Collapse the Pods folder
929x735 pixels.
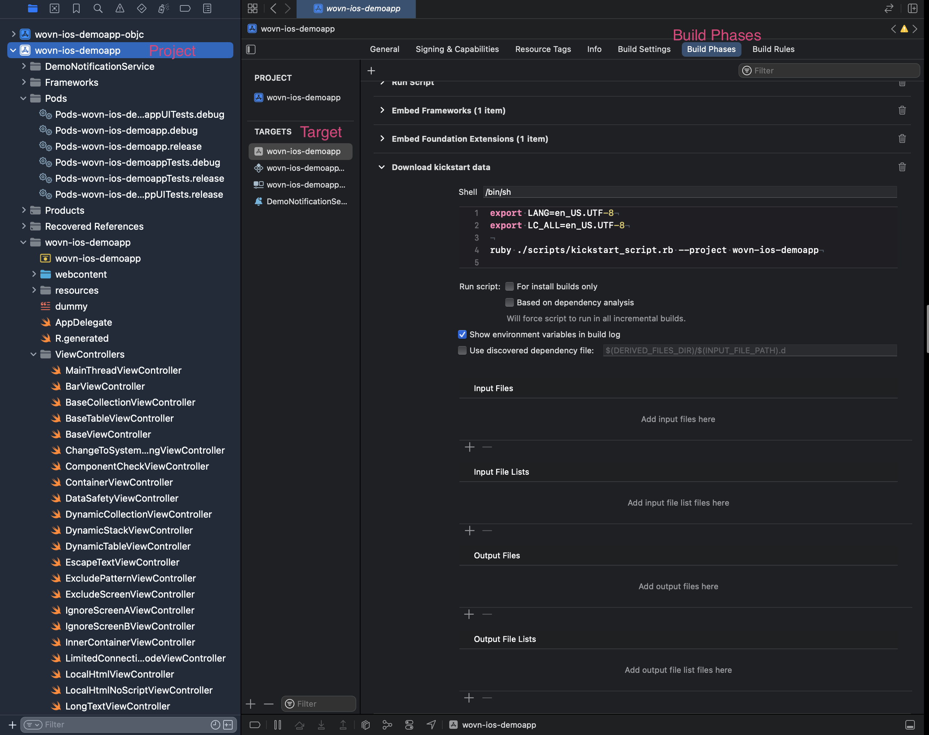(x=24, y=98)
